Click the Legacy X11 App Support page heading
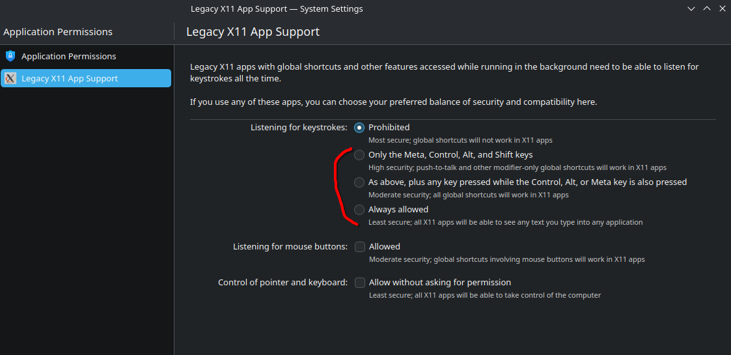 [253, 32]
